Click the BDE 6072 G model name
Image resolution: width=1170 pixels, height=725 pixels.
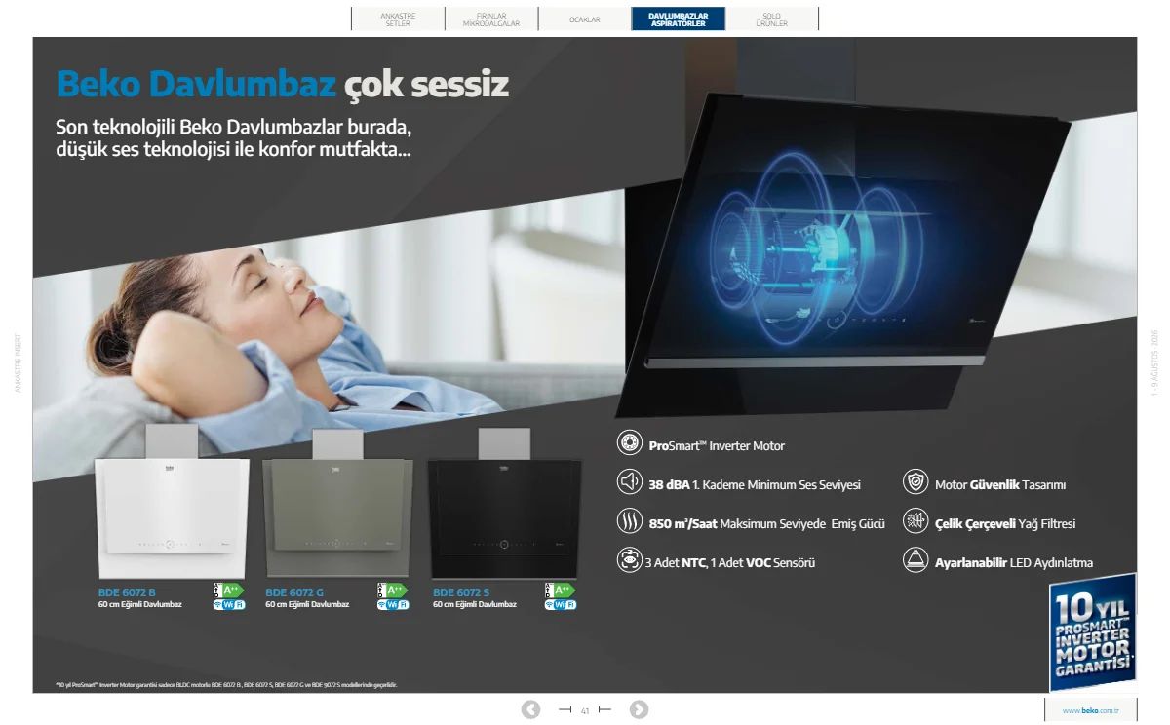[x=294, y=592]
